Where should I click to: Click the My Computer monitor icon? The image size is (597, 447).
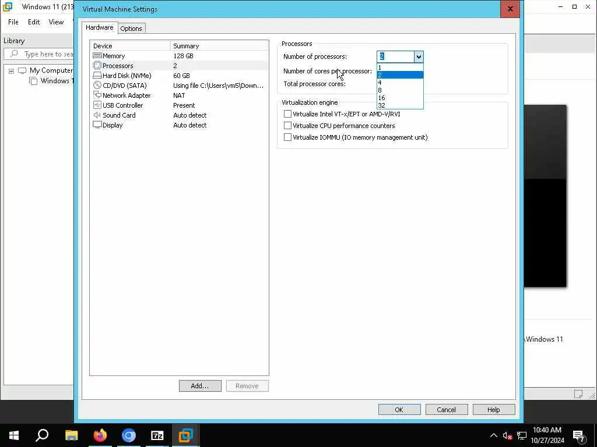[x=22, y=70]
